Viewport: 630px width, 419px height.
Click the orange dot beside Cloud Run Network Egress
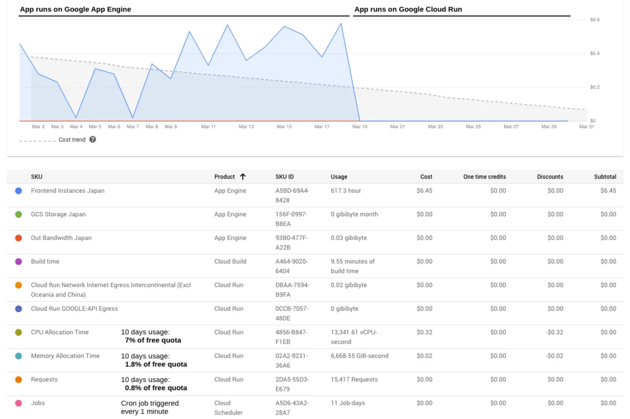click(x=18, y=286)
